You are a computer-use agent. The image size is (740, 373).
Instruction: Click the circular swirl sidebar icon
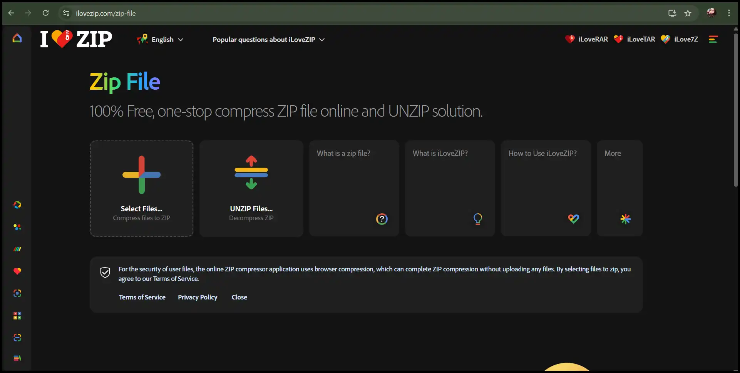tap(17, 205)
